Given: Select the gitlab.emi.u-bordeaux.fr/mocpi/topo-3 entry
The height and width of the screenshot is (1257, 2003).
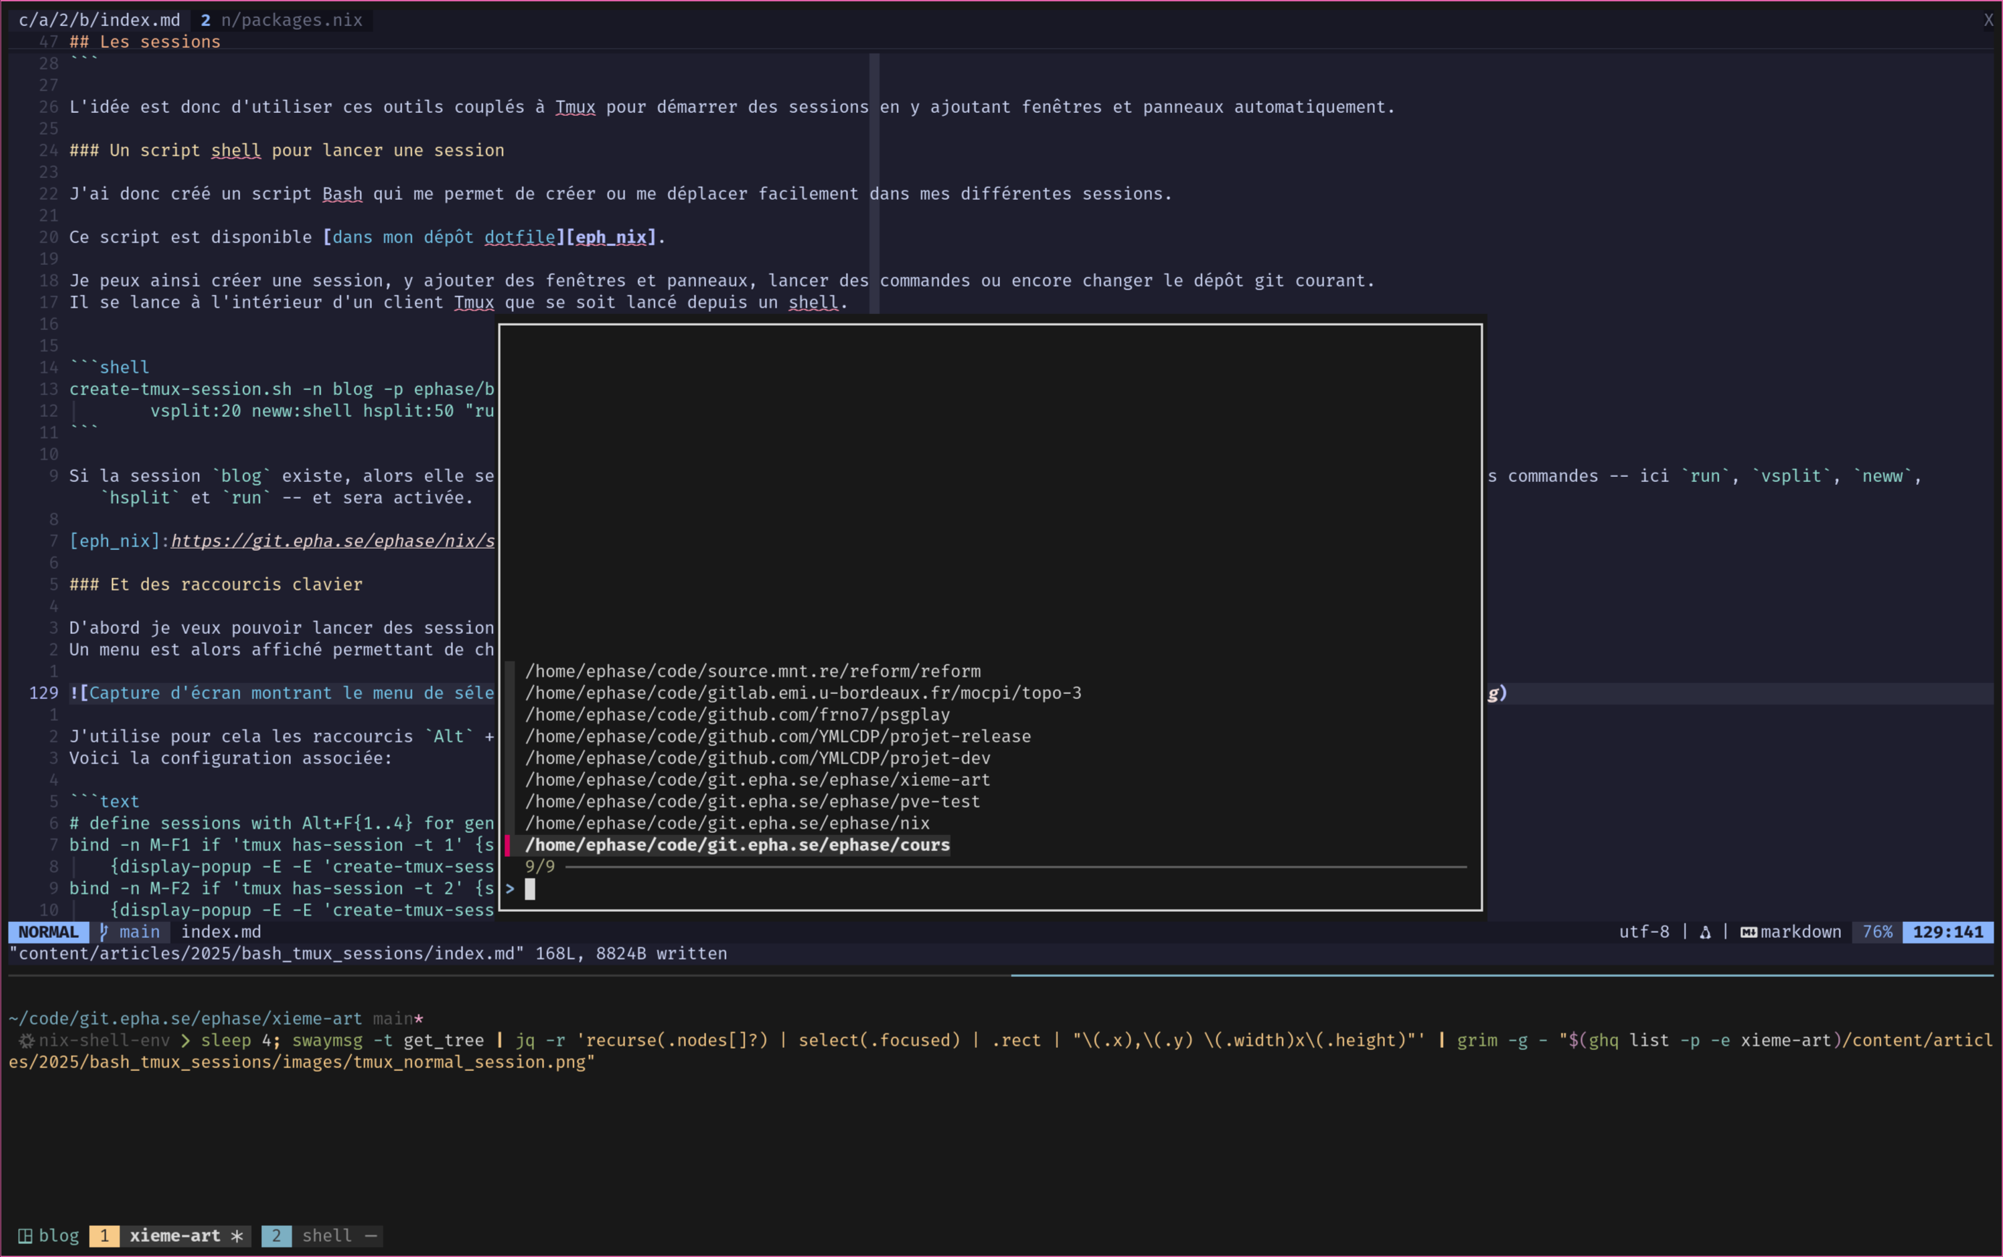Looking at the screenshot, I should [804, 693].
